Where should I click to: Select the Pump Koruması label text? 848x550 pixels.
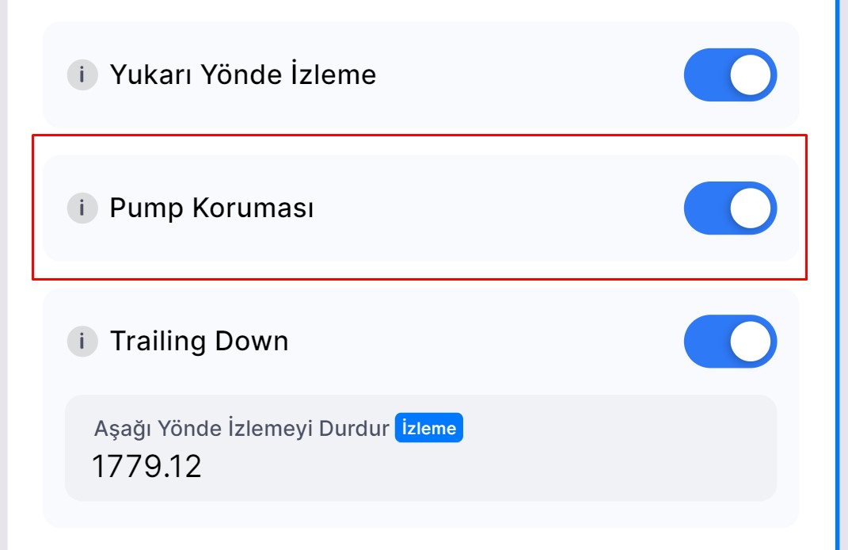211,208
